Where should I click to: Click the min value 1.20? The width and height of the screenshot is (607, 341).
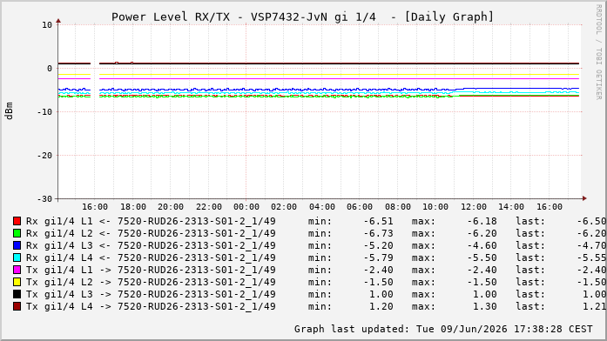(x=381, y=306)
